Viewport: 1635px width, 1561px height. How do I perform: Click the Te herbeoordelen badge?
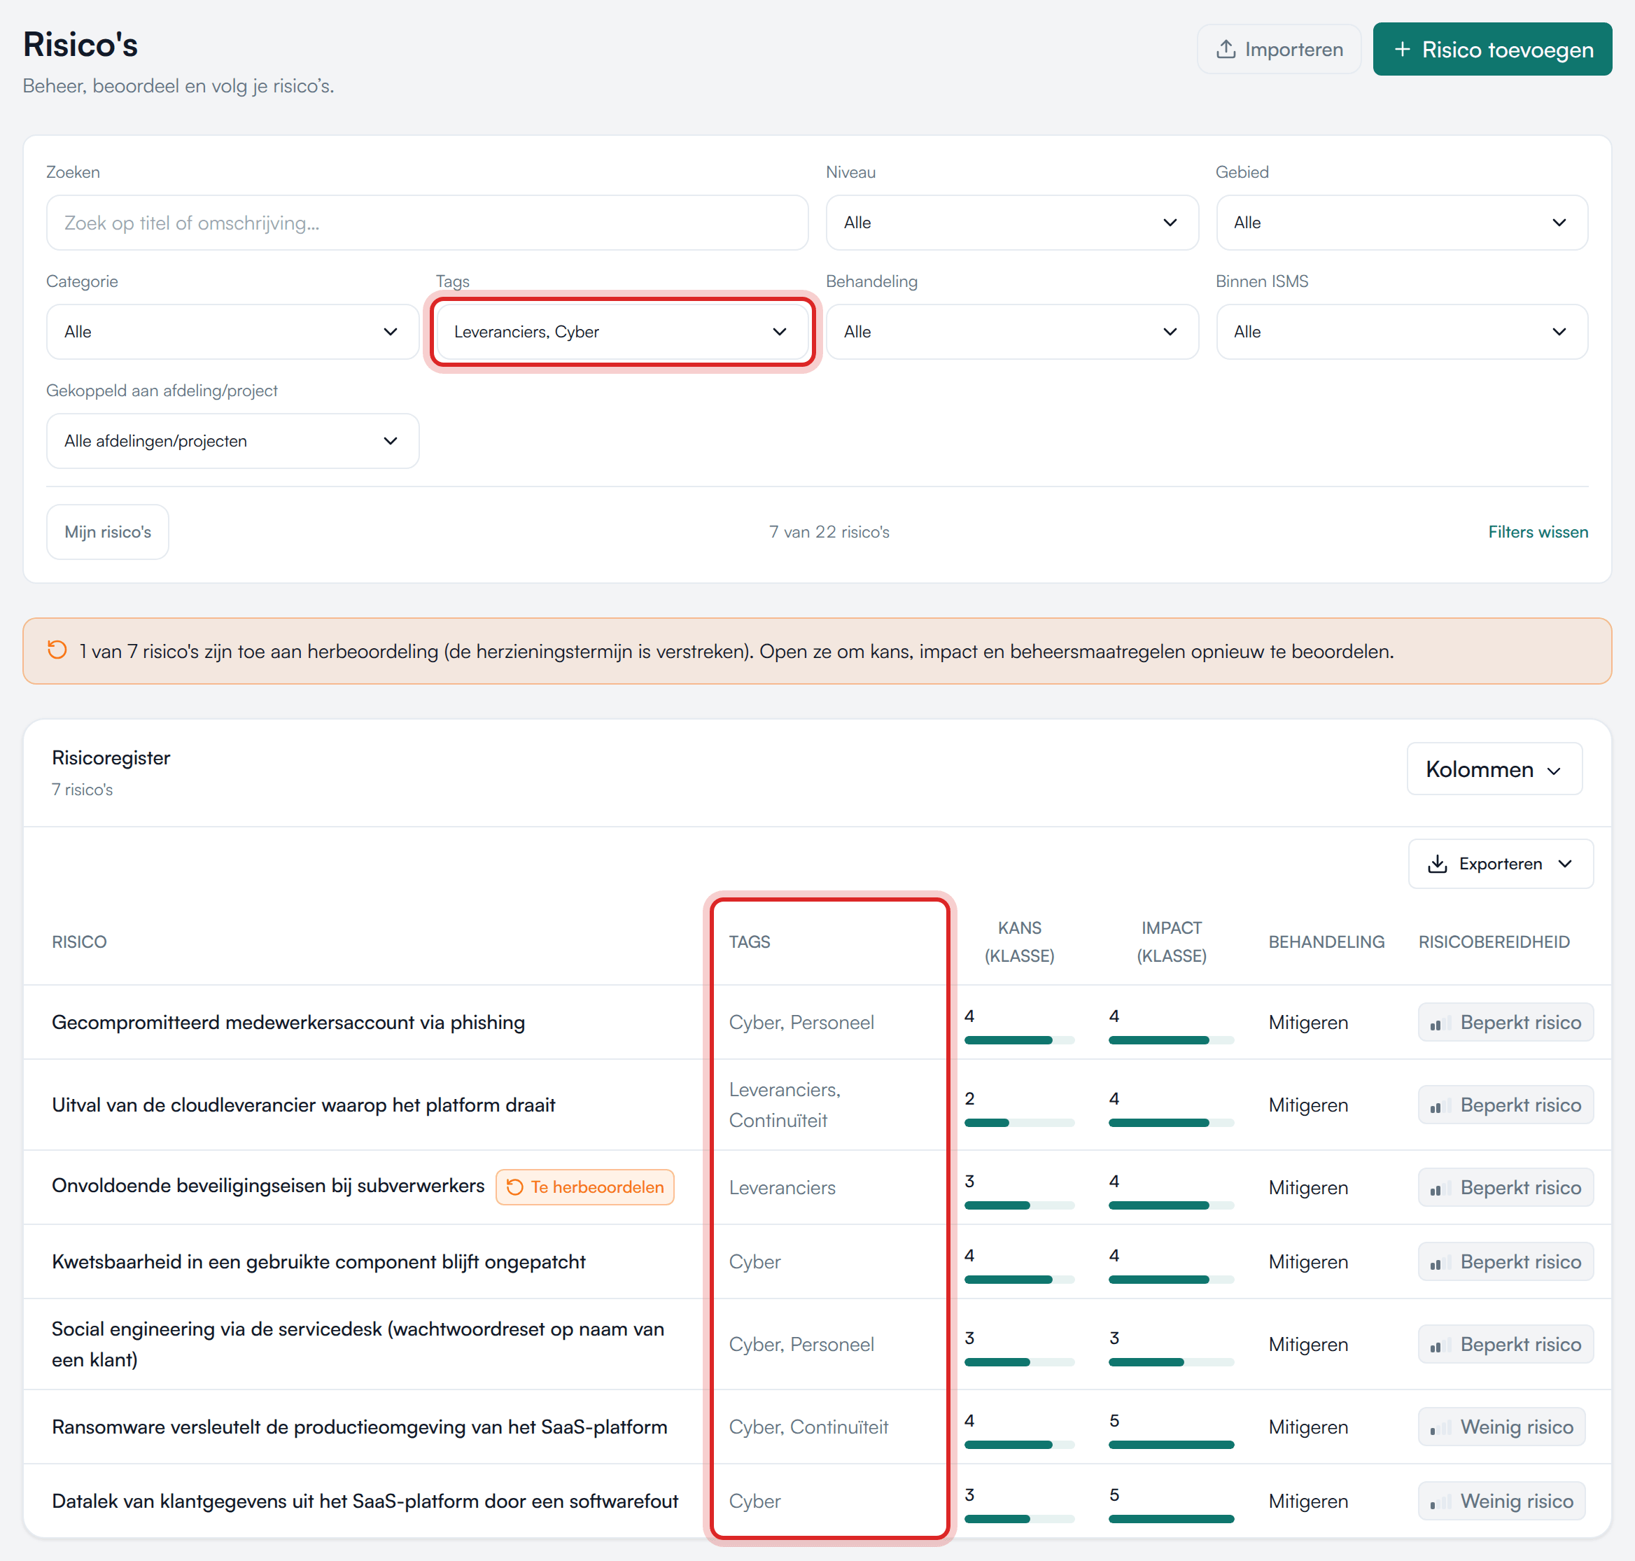pyautogui.click(x=584, y=1186)
